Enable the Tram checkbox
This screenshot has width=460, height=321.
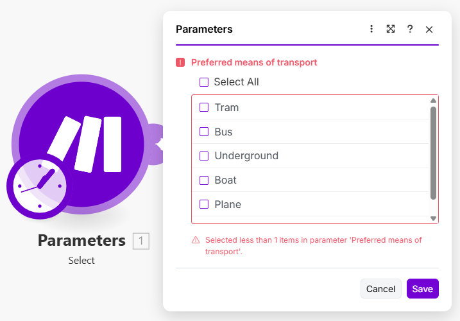[x=204, y=107]
